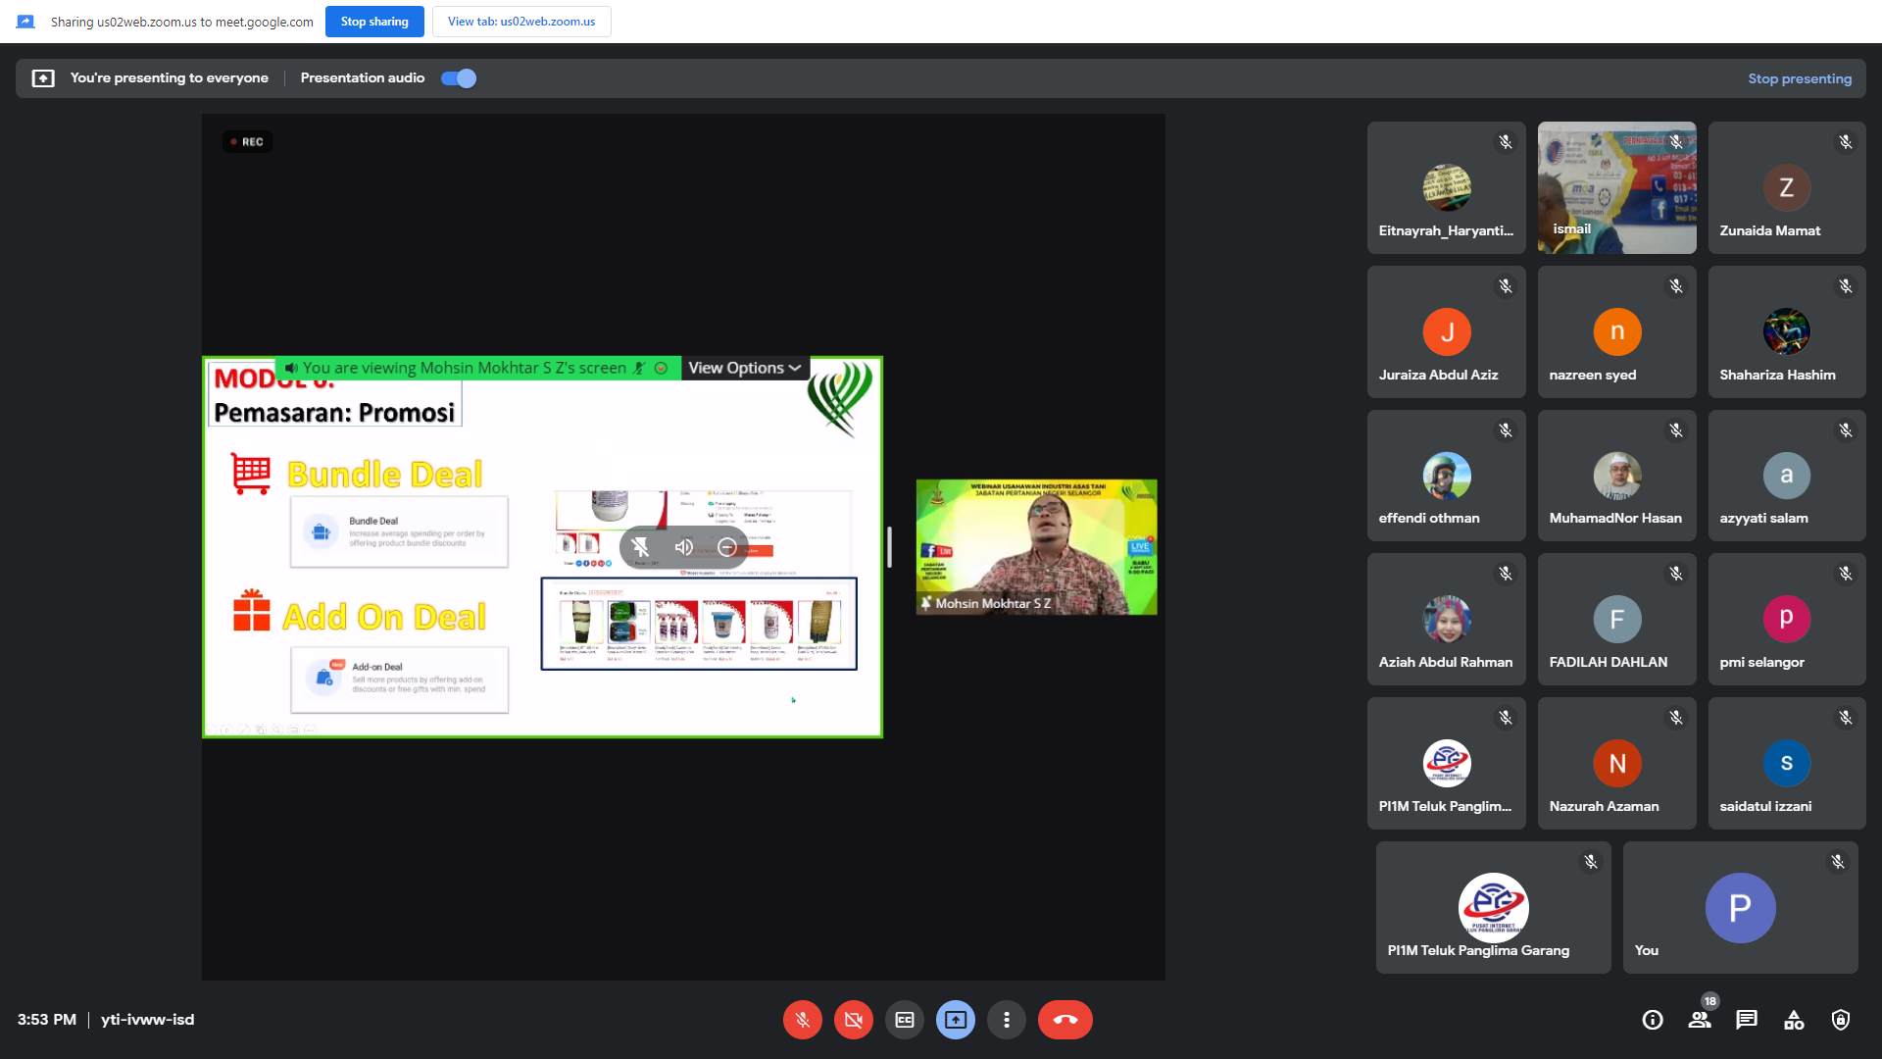Turn on captions with CC button
1882x1059 pixels.
pos(904,1020)
